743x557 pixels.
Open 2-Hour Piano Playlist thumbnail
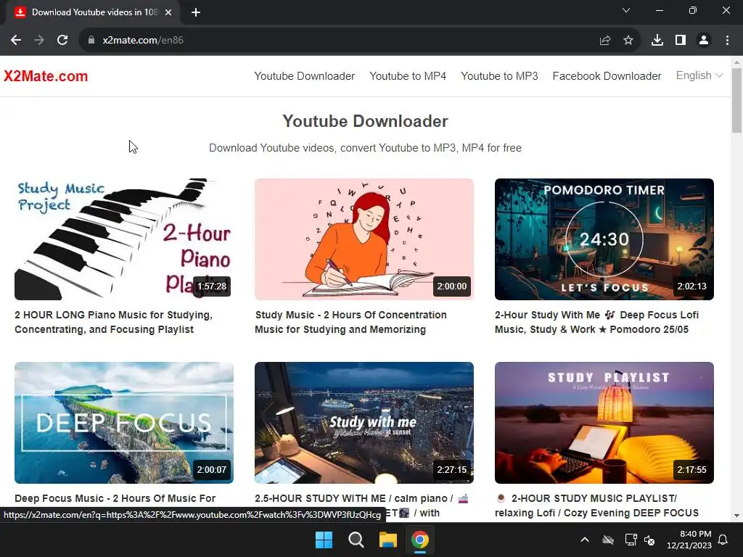pos(124,239)
